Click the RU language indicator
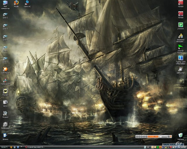 (145, 147)
